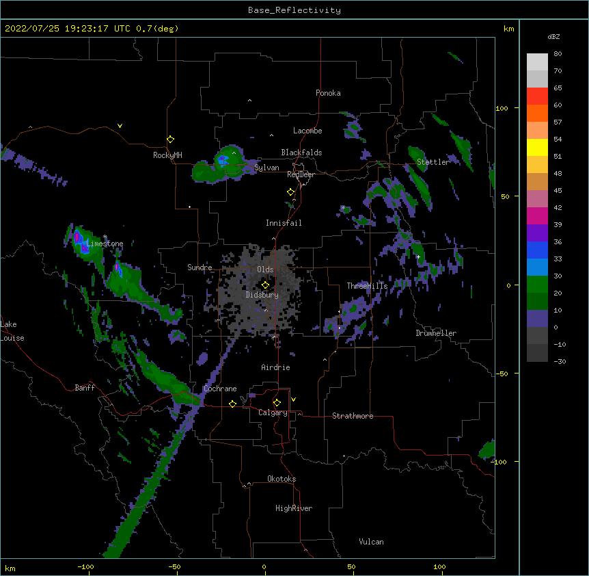589x576 pixels.
Task: Click the HighRiver town label
Action: pyautogui.click(x=294, y=508)
